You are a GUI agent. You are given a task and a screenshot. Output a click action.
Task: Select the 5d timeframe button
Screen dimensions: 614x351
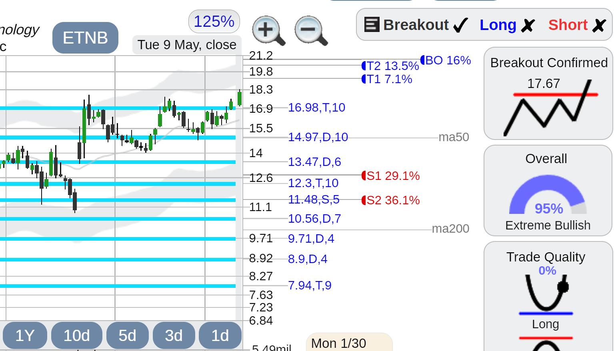127,335
